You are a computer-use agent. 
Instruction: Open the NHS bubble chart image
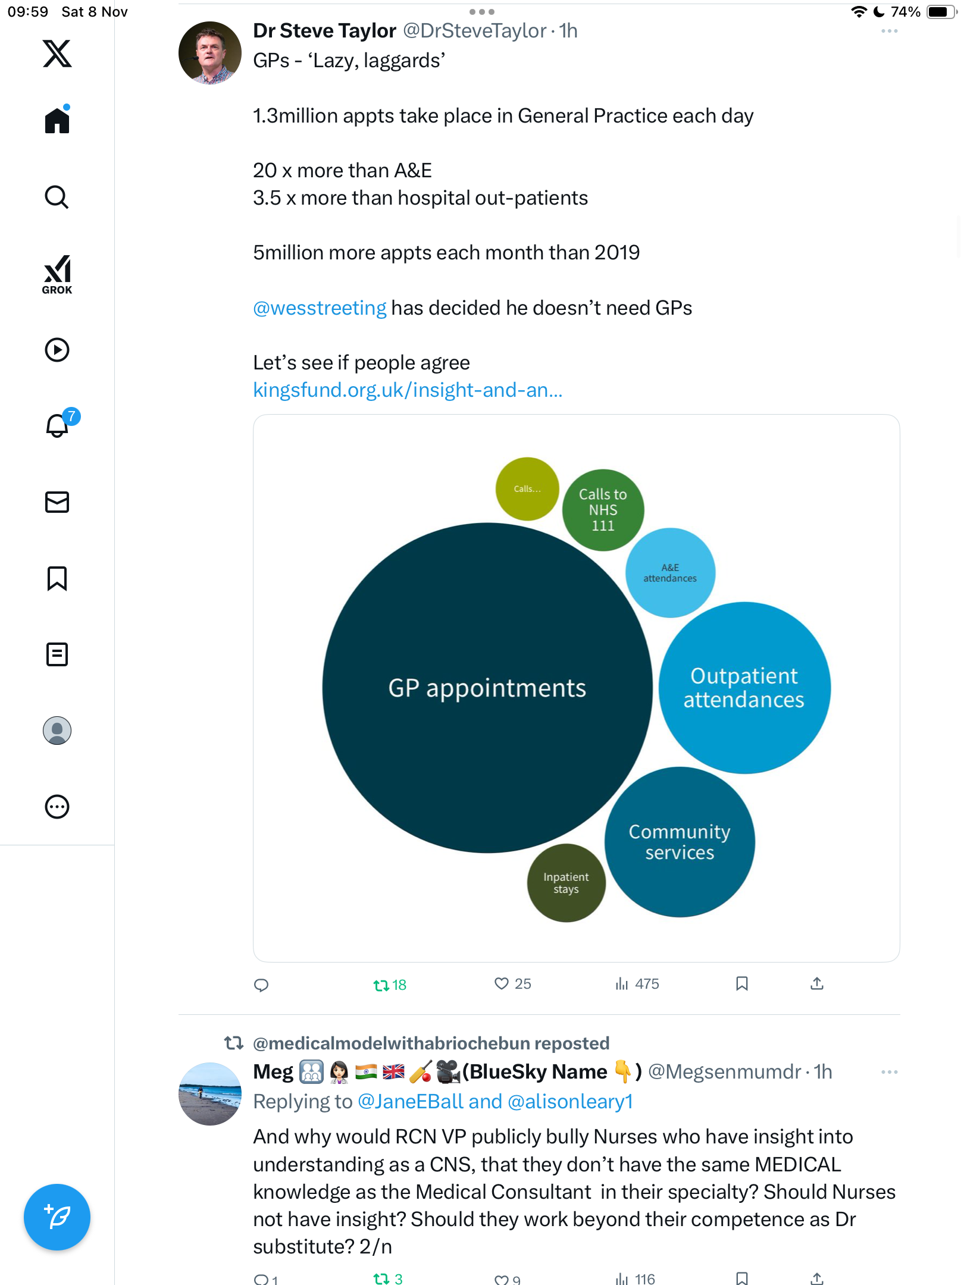click(x=576, y=688)
